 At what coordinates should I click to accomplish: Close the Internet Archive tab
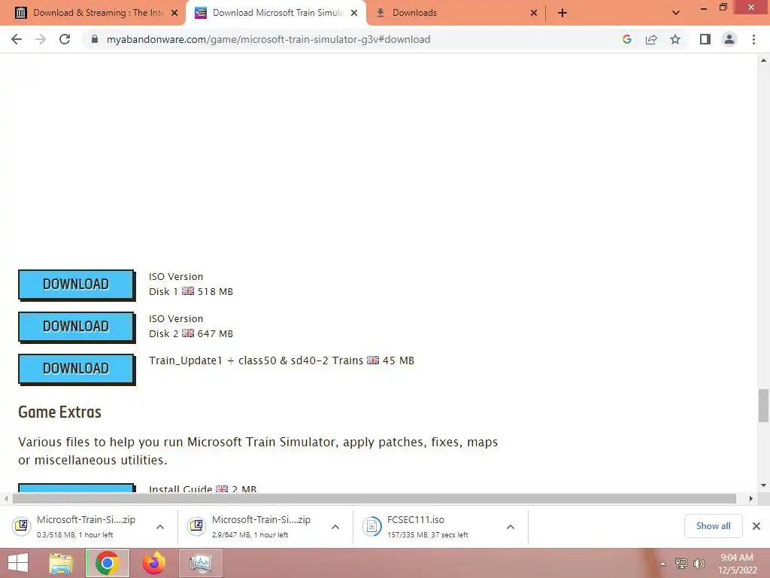[174, 13]
